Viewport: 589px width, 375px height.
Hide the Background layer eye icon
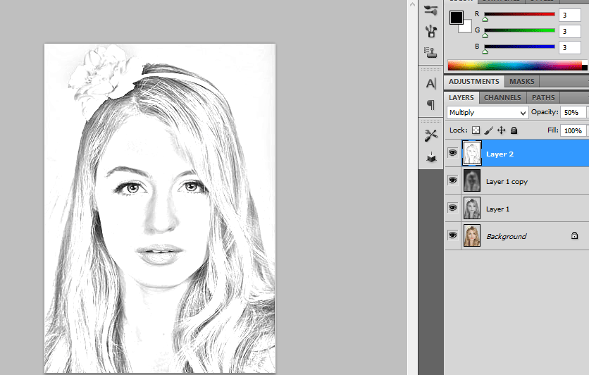tap(452, 235)
